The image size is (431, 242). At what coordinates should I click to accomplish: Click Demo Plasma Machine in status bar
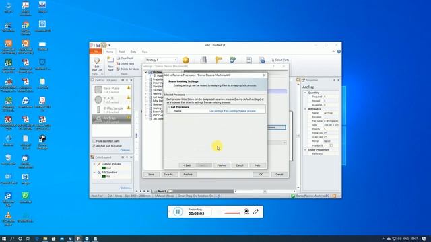tap(310, 196)
